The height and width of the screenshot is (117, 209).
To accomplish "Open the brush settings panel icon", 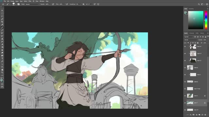I will click(19, 4).
